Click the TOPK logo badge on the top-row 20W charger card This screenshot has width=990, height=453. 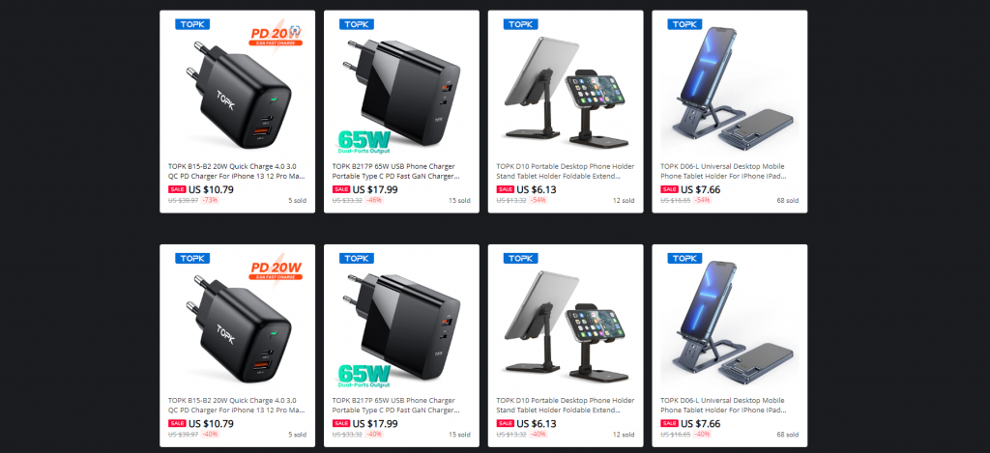pos(192,24)
